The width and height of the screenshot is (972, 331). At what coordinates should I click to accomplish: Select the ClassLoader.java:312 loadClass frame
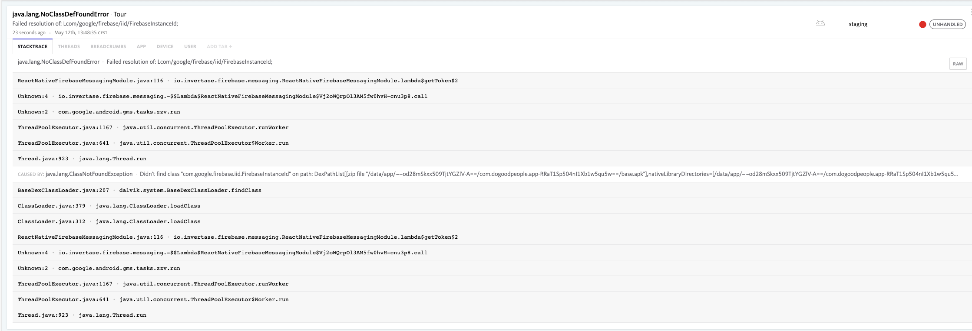492,221
